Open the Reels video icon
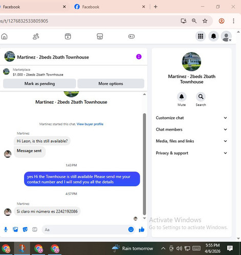The width and height of the screenshot is (241, 255). click(x=68, y=36)
